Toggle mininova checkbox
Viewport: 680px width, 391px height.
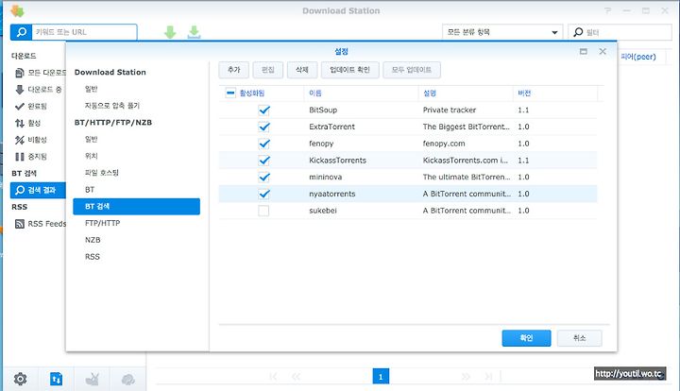click(x=263, y=178)
